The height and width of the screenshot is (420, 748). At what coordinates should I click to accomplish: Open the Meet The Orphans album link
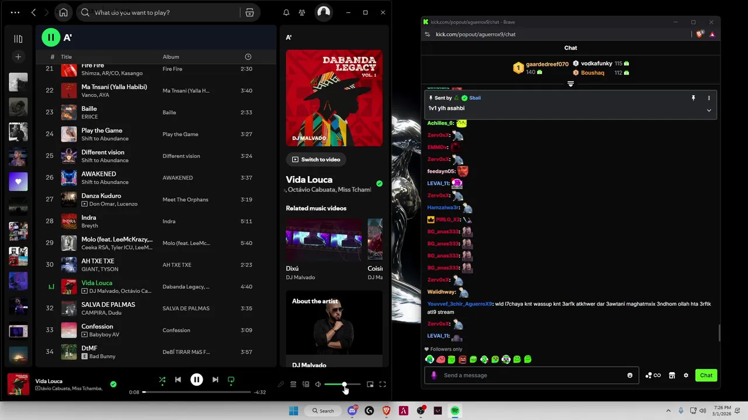coord(185,199)
